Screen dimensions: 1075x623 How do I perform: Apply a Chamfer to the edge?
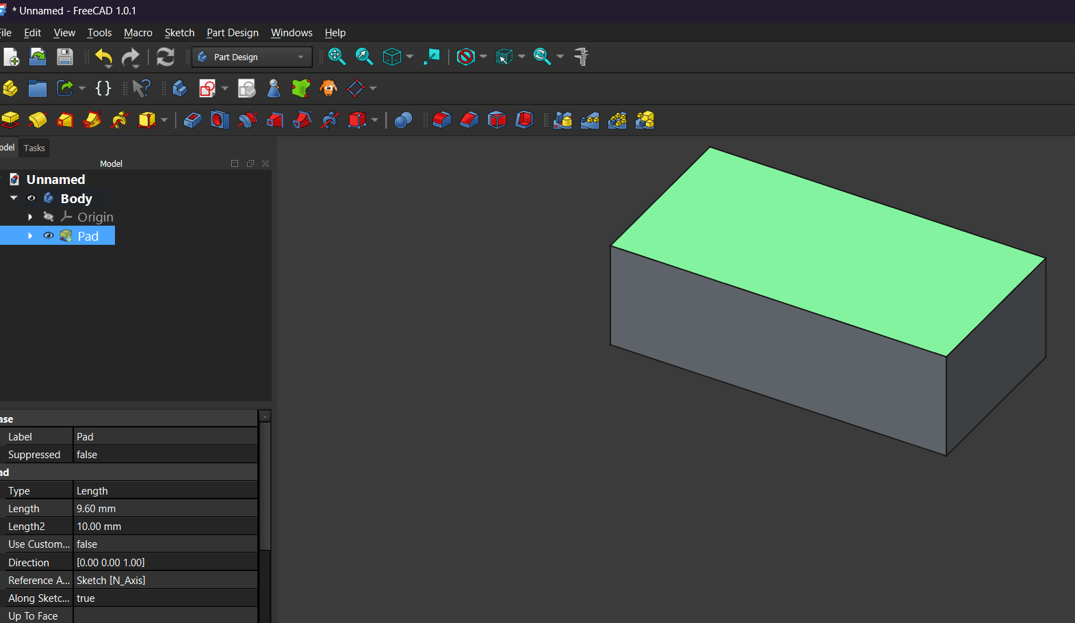(469, 120)
